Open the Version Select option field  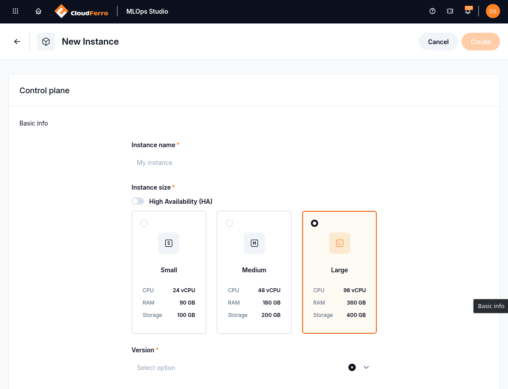click(254, 368)
